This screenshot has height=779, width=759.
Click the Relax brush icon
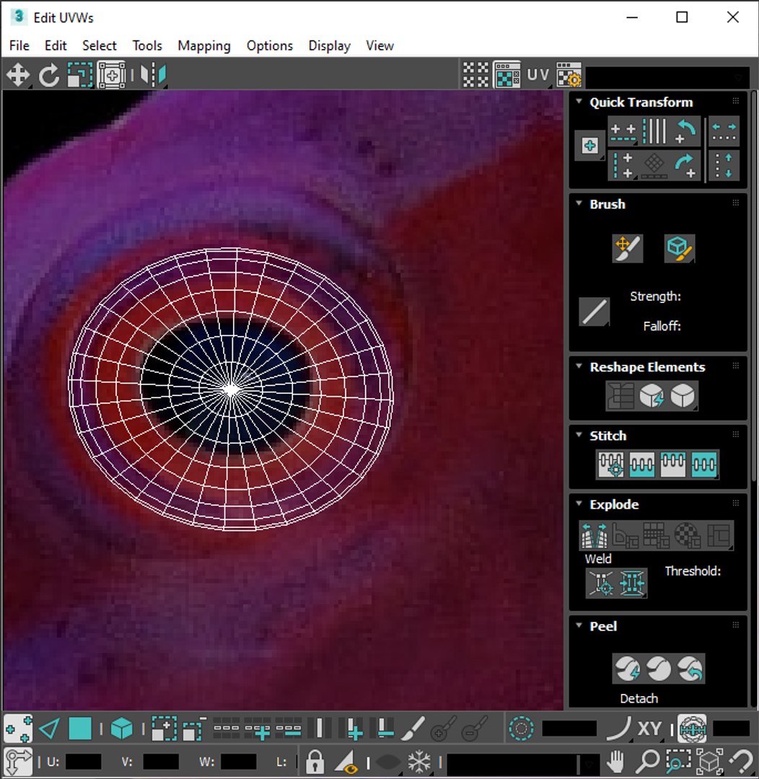[x=680, y=248]
